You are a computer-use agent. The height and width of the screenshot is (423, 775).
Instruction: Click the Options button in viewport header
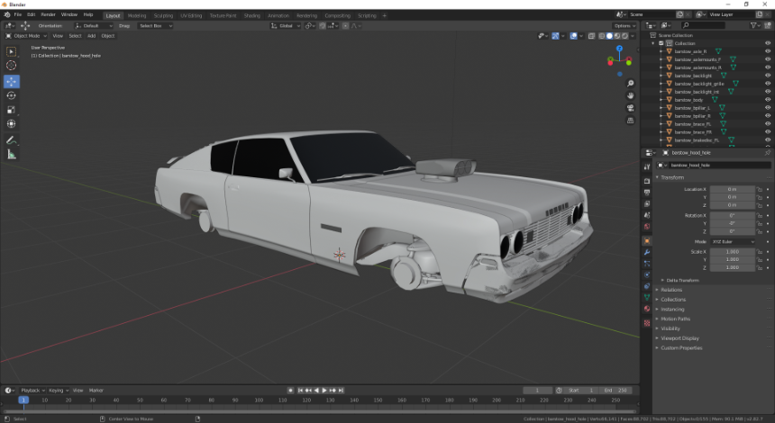pos(625,26)
